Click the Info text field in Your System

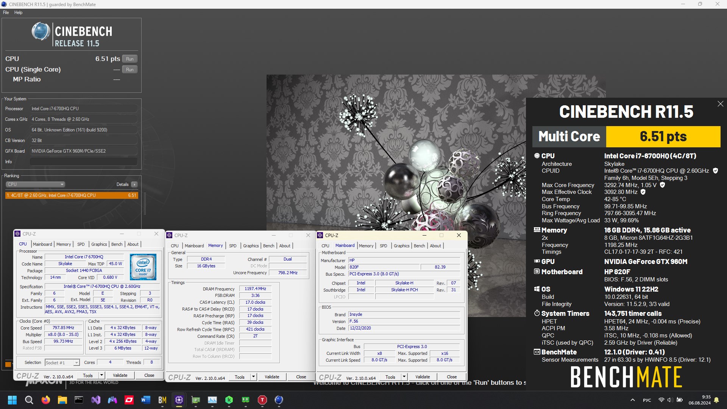[84, 162]
